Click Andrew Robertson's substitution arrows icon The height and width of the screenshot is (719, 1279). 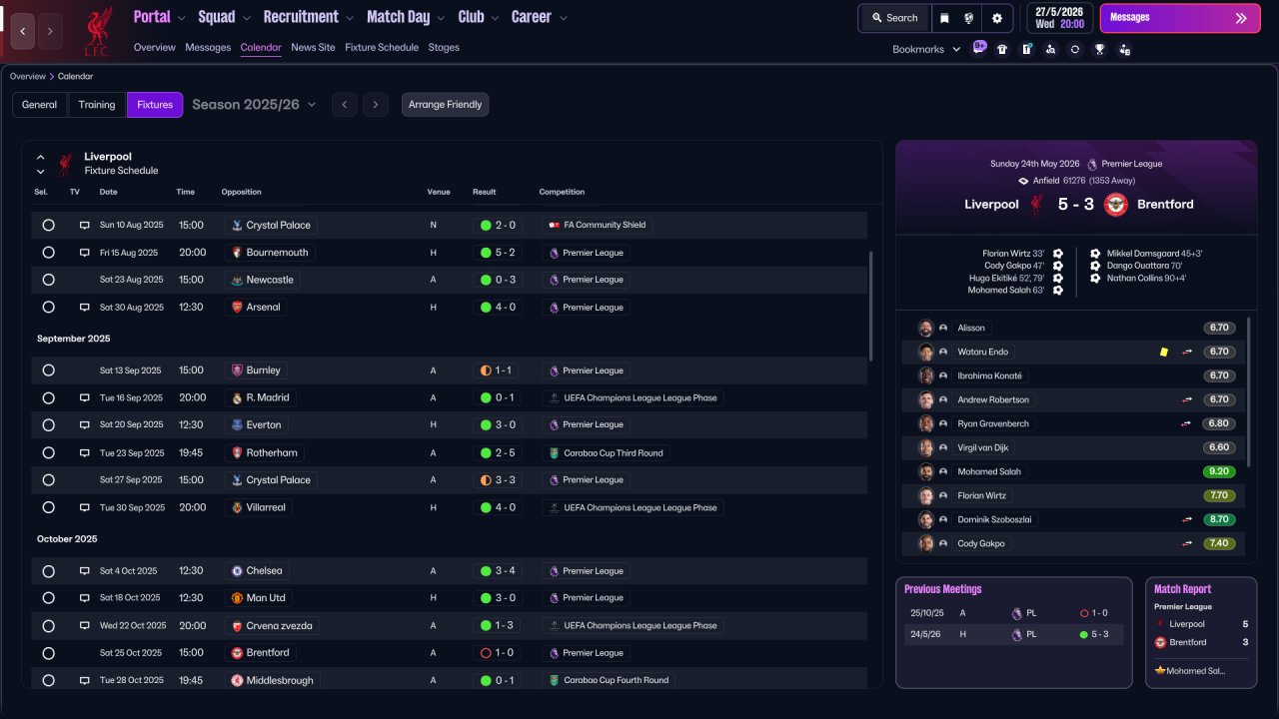coord(1187,399)
